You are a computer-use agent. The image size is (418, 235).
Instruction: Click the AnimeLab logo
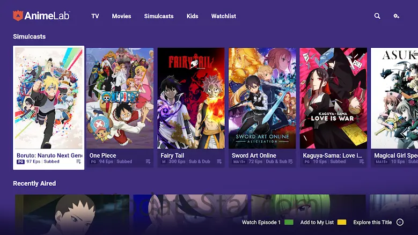41,16
